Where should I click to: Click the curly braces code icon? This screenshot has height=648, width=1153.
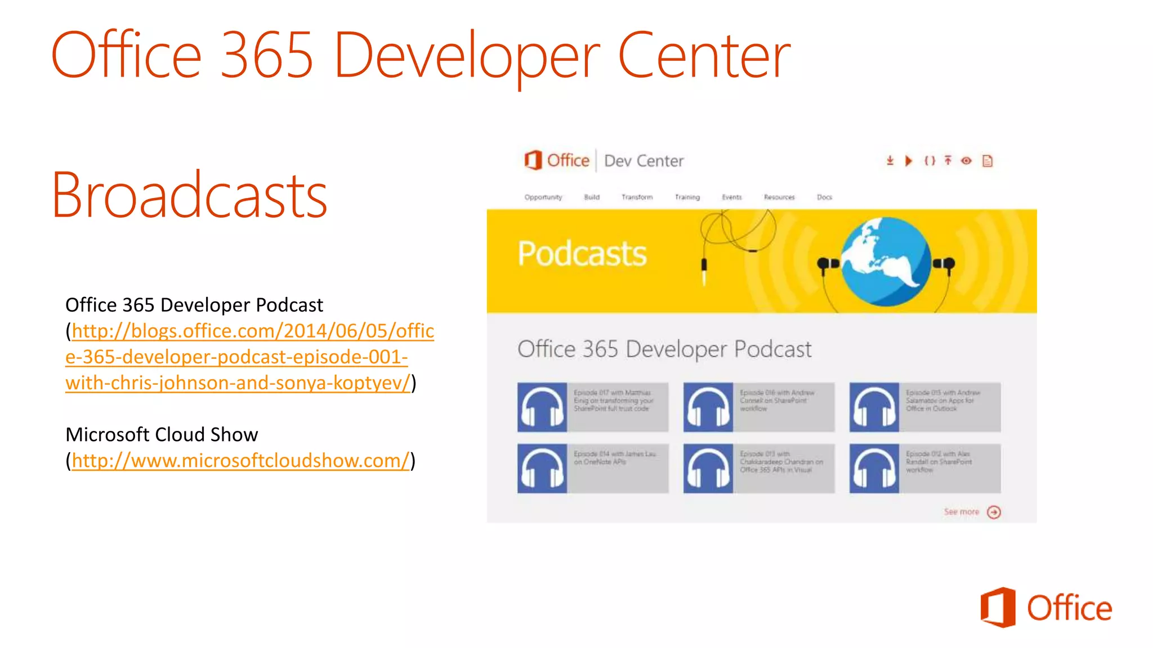click(929, 161)
